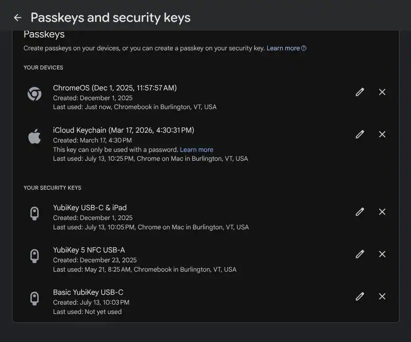Click the security key icon for YubiKey 5 NFC
Image resolution: width=411 pixels, height=342 pixels.
35,256
